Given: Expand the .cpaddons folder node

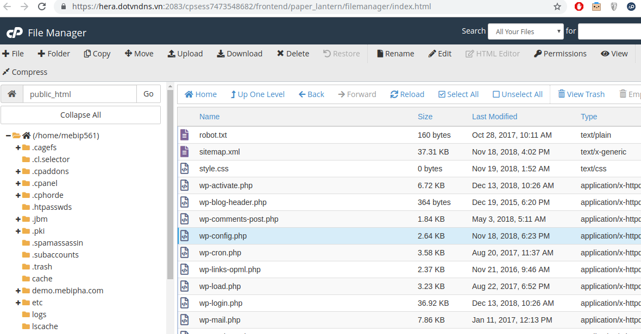Looking at the screenshot, I should pos(18,171).
